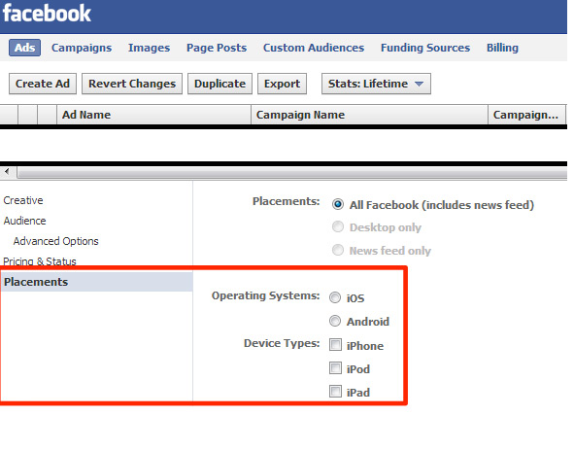Click the Duplicate button
This screenshot has height=450, width=574.
coord(219,84)
